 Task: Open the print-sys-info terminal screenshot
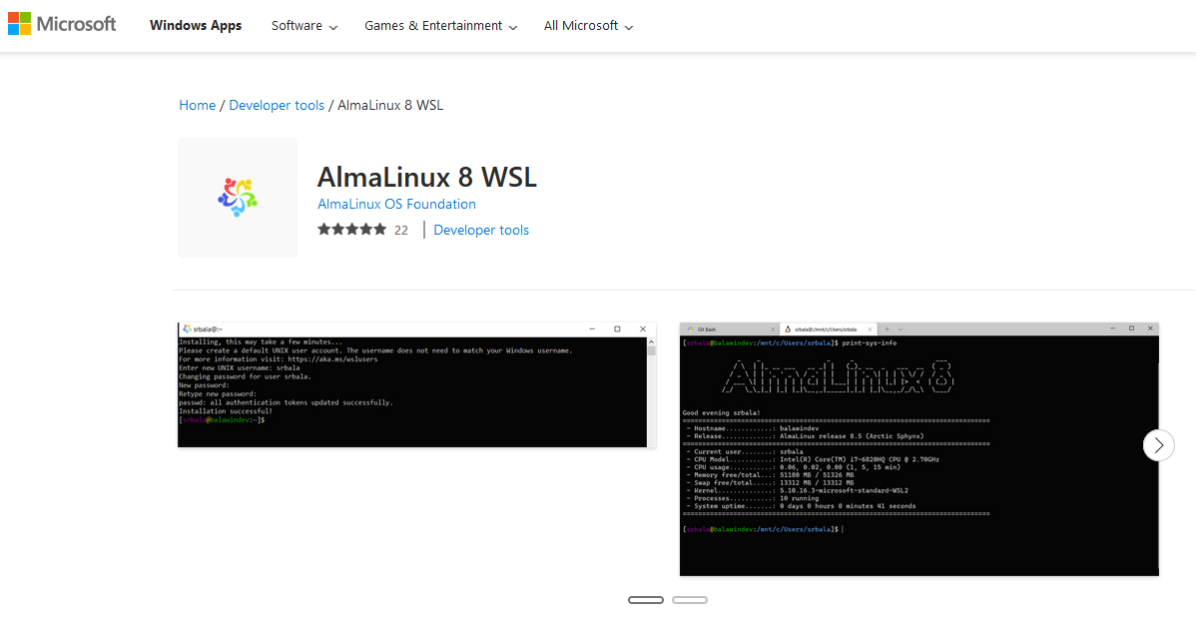click(x=919, y=449)
